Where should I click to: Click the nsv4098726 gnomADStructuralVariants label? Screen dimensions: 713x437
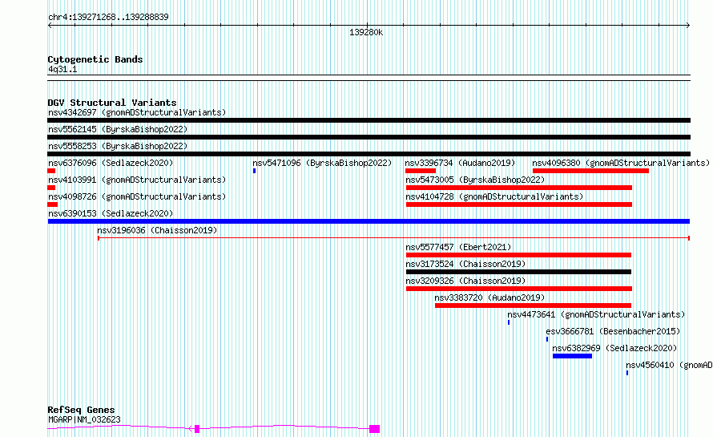tap(137, 196)
